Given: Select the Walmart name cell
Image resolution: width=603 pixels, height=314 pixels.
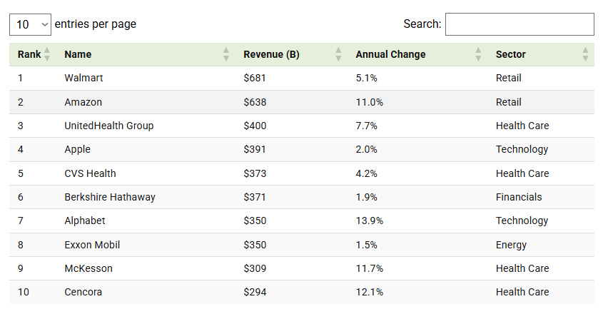Looking at the screenshot, I should click(x=83, y=78).
